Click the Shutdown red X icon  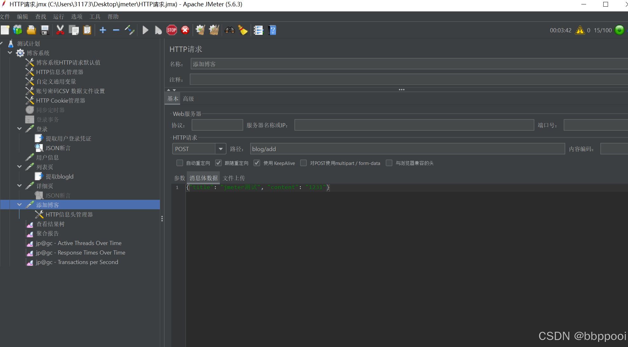(185, 30)
